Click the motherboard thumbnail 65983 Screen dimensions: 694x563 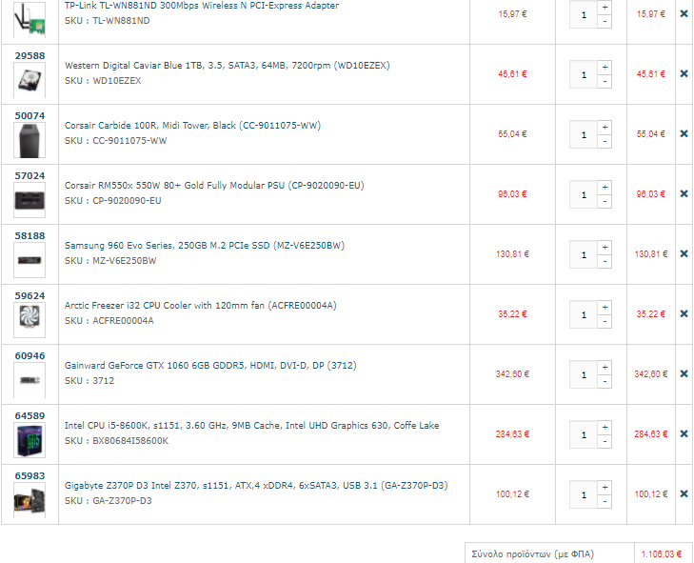point(30,500)
